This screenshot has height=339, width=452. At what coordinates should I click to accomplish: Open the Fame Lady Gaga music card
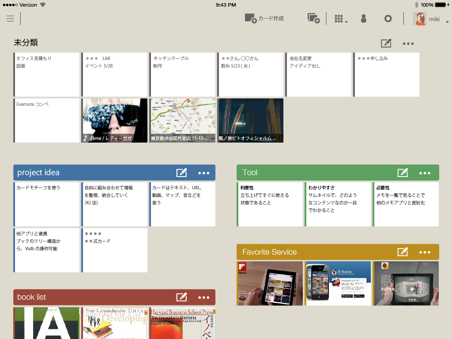[x=115, y=120]
